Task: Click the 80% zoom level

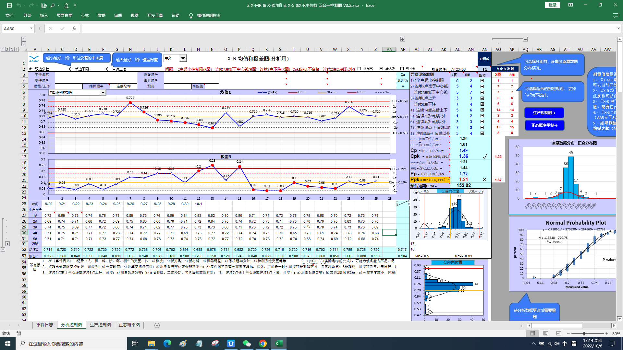Action: coord(616,333)
